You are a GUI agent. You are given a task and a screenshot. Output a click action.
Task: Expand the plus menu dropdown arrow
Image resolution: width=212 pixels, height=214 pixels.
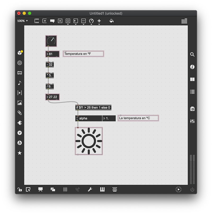click(99, 24)
